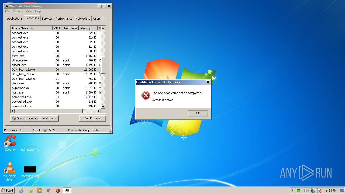Select Dox_Tool_V2.exe row using 21,040 K
345x194 pixels.
(x=56, y=70)
